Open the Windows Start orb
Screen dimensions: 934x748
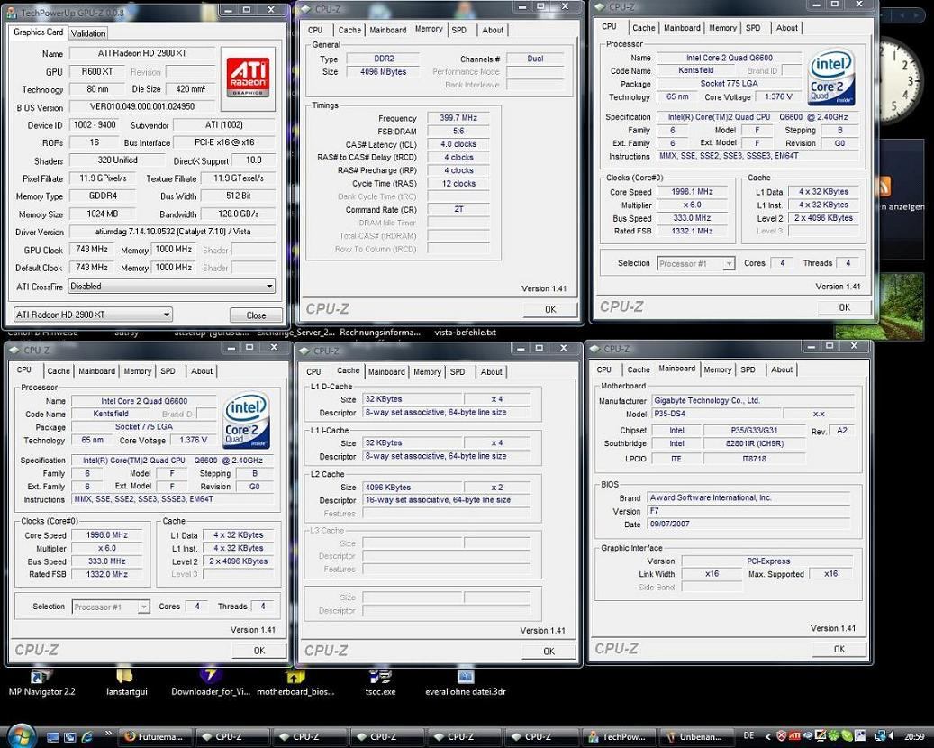[x=22, y=735]
